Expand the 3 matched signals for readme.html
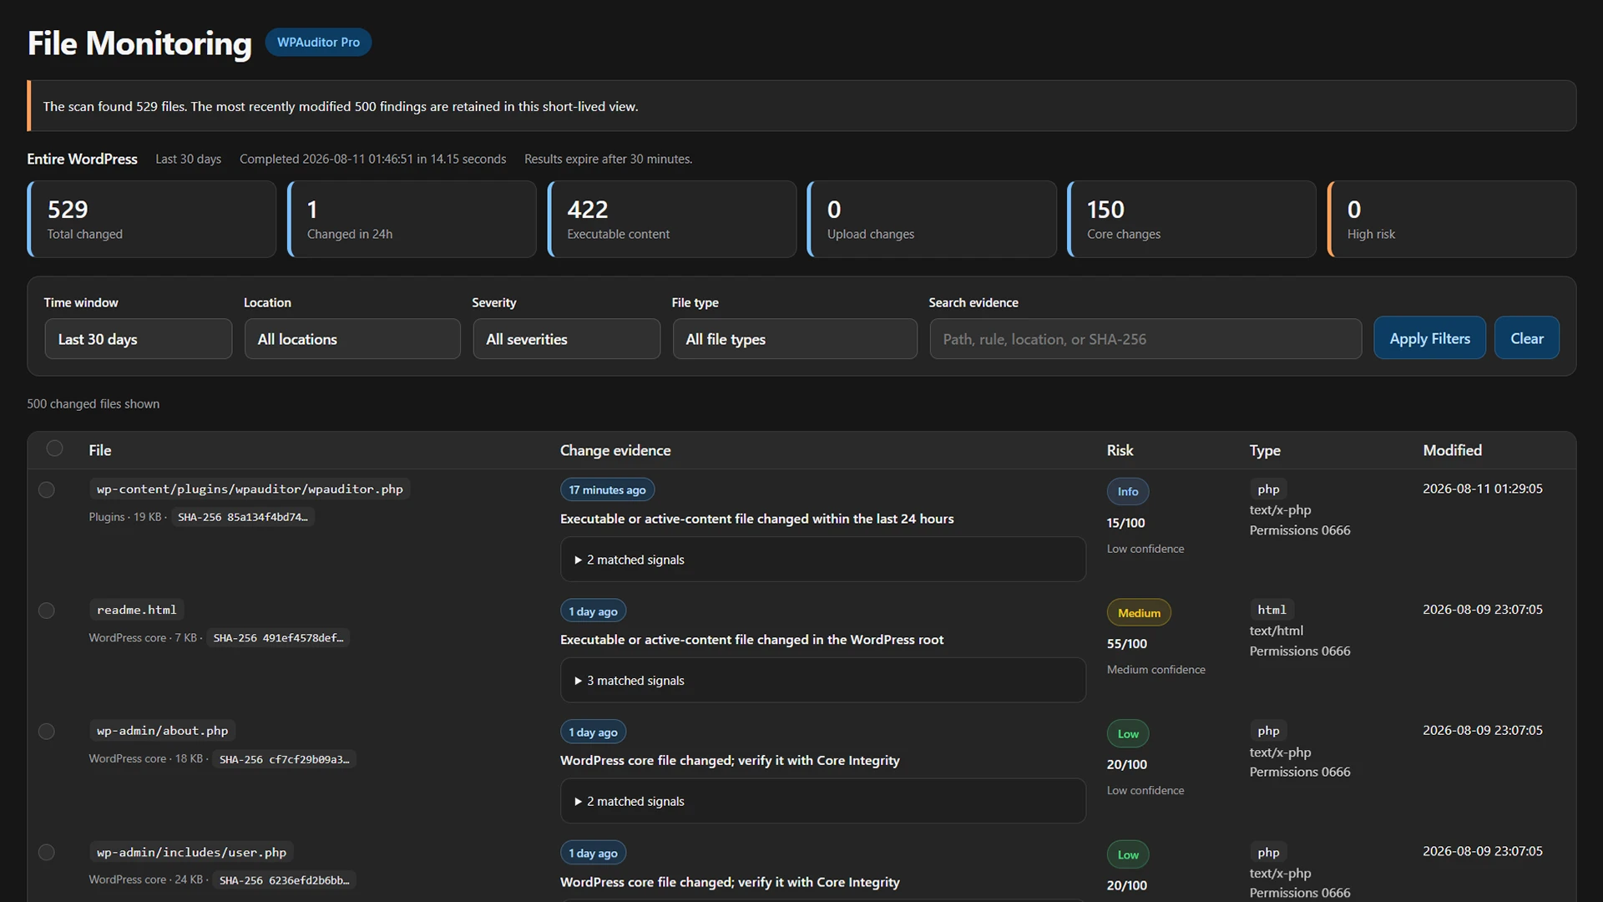The height and width of the screenshot is (902, 1603). [x=822, y=681]
